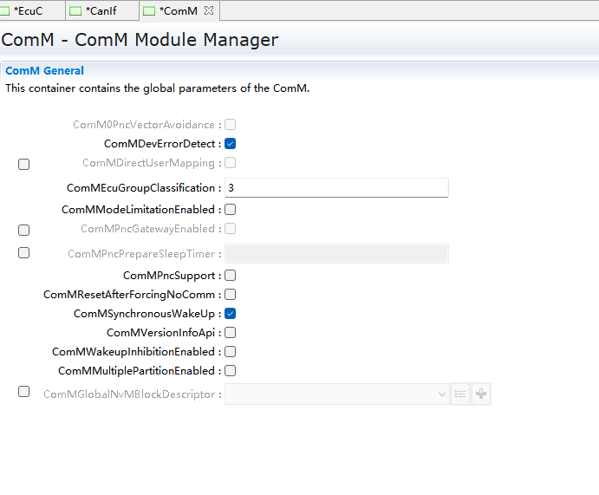Tick ComMMultiplePartitionEnabled checkbox
Image resolution: width=599 pixels, height=495 pixels.
coord(231,371)
